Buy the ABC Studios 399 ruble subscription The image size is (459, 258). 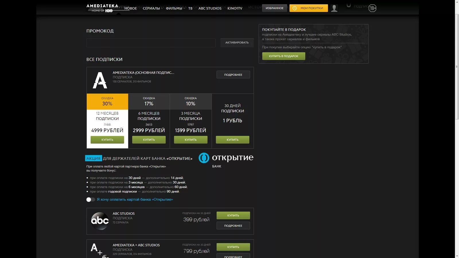pos(233,215)
